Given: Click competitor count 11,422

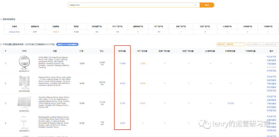Looking at the screenshot, I should pyautogui.click(x=76, y=32).
